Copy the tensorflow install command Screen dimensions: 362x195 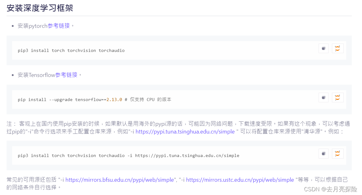[323, 97]
